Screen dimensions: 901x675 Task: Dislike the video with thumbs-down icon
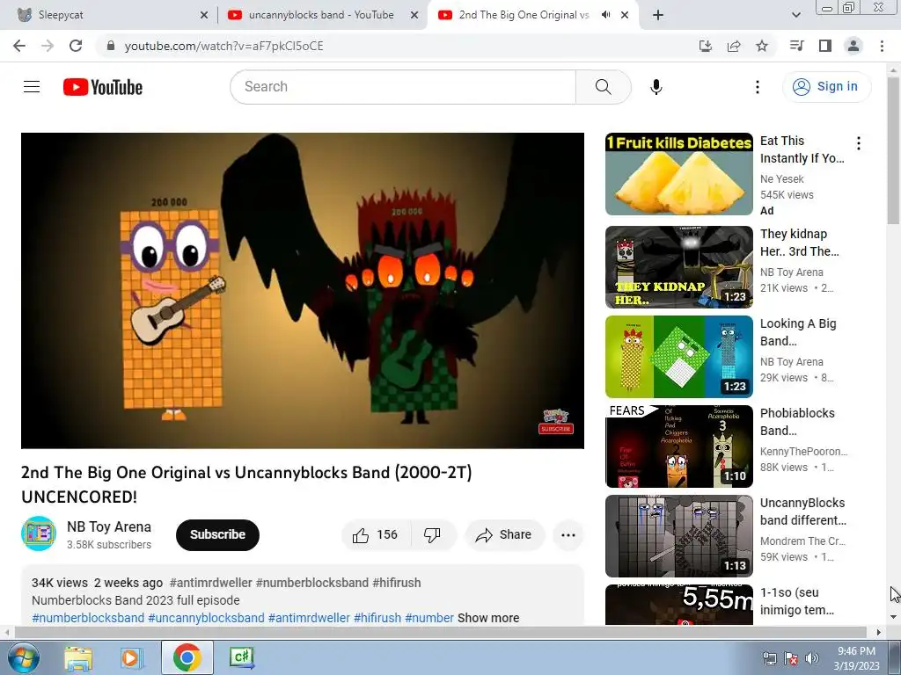pos(432,535)
